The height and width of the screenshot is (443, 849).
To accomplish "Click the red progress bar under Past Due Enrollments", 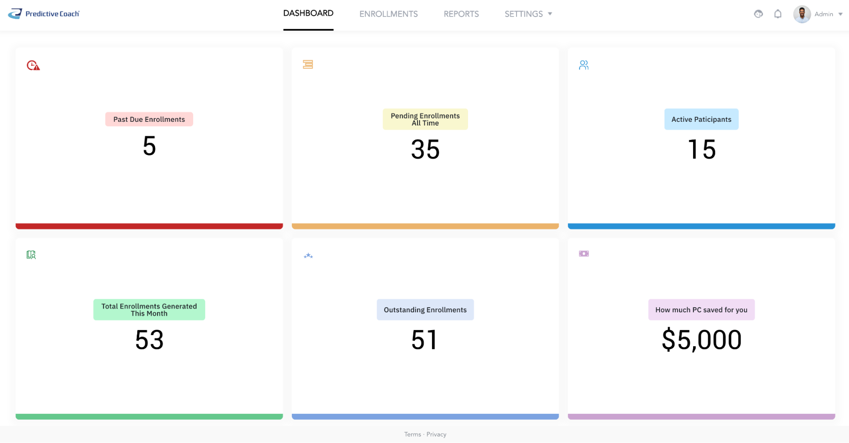I will coord(149,226).
